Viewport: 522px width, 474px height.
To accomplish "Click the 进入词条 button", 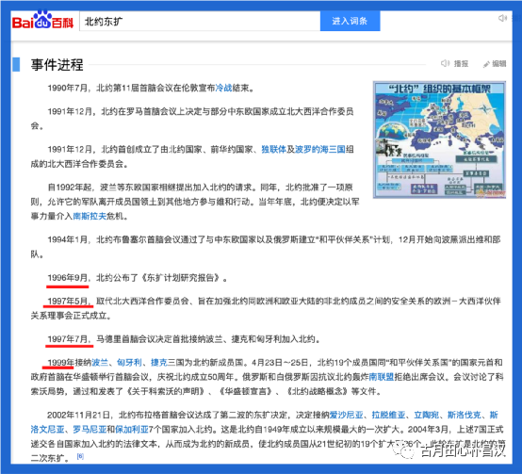I will click(x=350, y=21).
